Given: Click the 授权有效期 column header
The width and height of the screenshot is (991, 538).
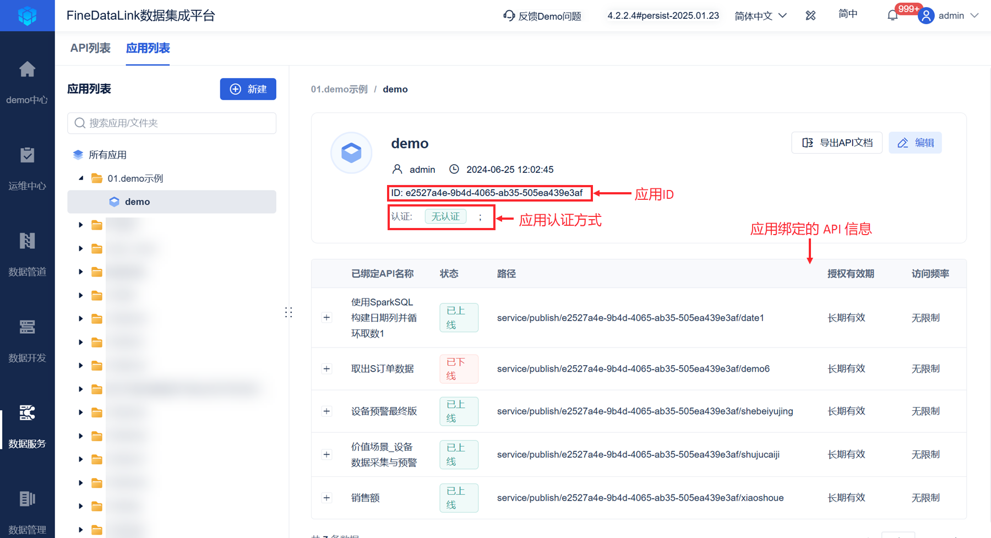Looking at the screenshot, I should point(851,274).
